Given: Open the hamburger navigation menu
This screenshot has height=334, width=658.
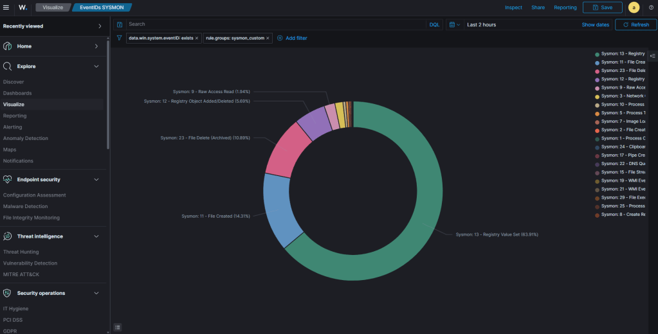Looking at the screenshot, I should click(x=7, y=7).
